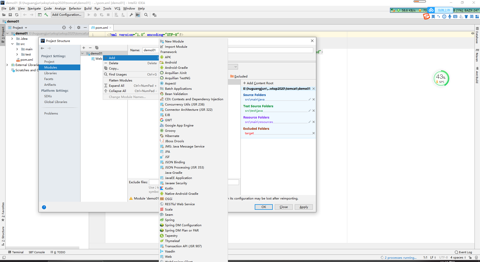Open the UTF-8 encoding status widget
Screen dimensions: 480x262
[x=443, y=257]
